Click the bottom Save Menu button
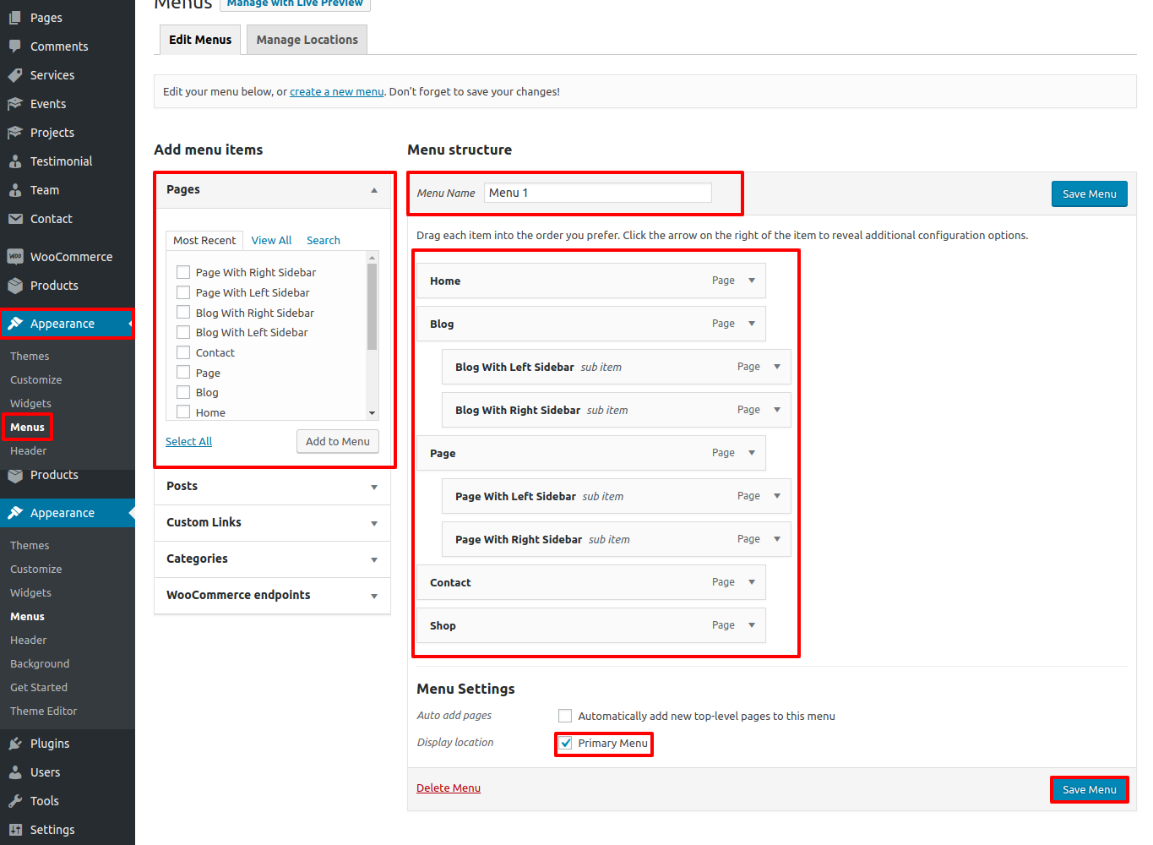Viewport: 1153px width, 845px height. point(1090,789)
